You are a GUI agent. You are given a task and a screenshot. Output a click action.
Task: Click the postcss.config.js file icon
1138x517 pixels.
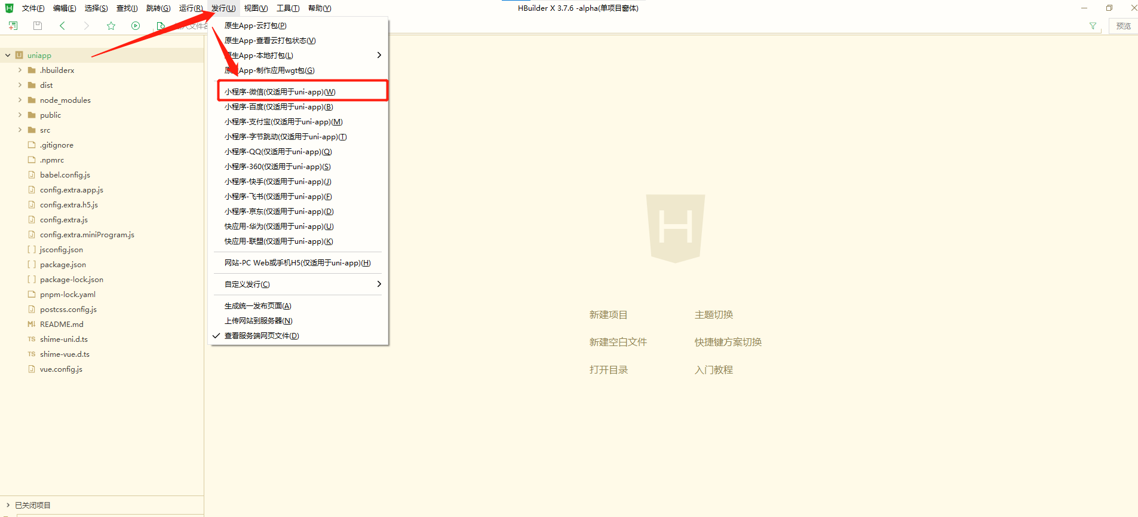(32, 309)
